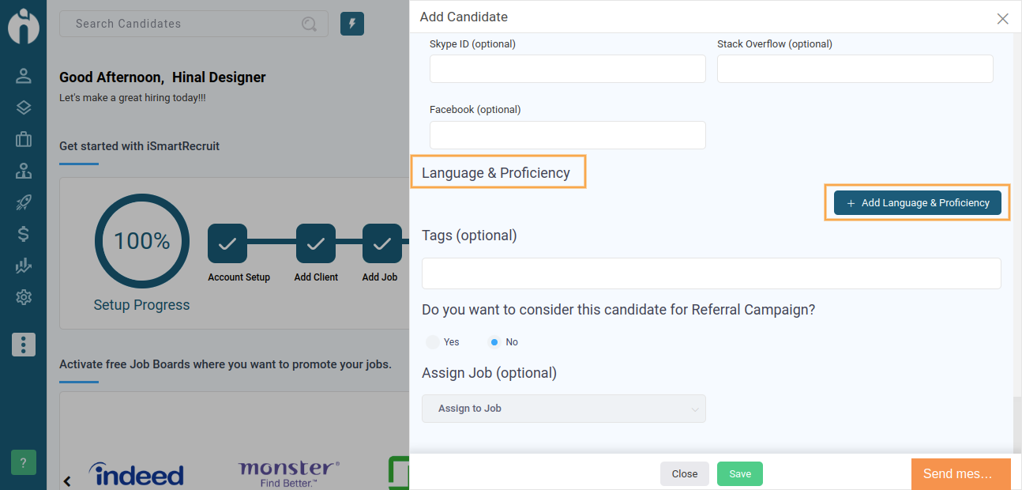Screen dimensions: 1022x490
Task: Click the layers stack icon in sidebar
Action: click(24, 107)
